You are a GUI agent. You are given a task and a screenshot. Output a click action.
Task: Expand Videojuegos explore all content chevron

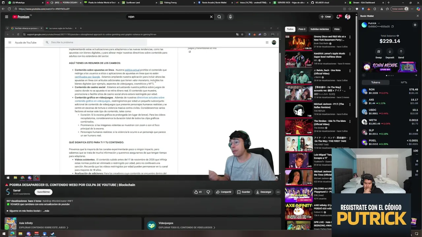point(214,227)
